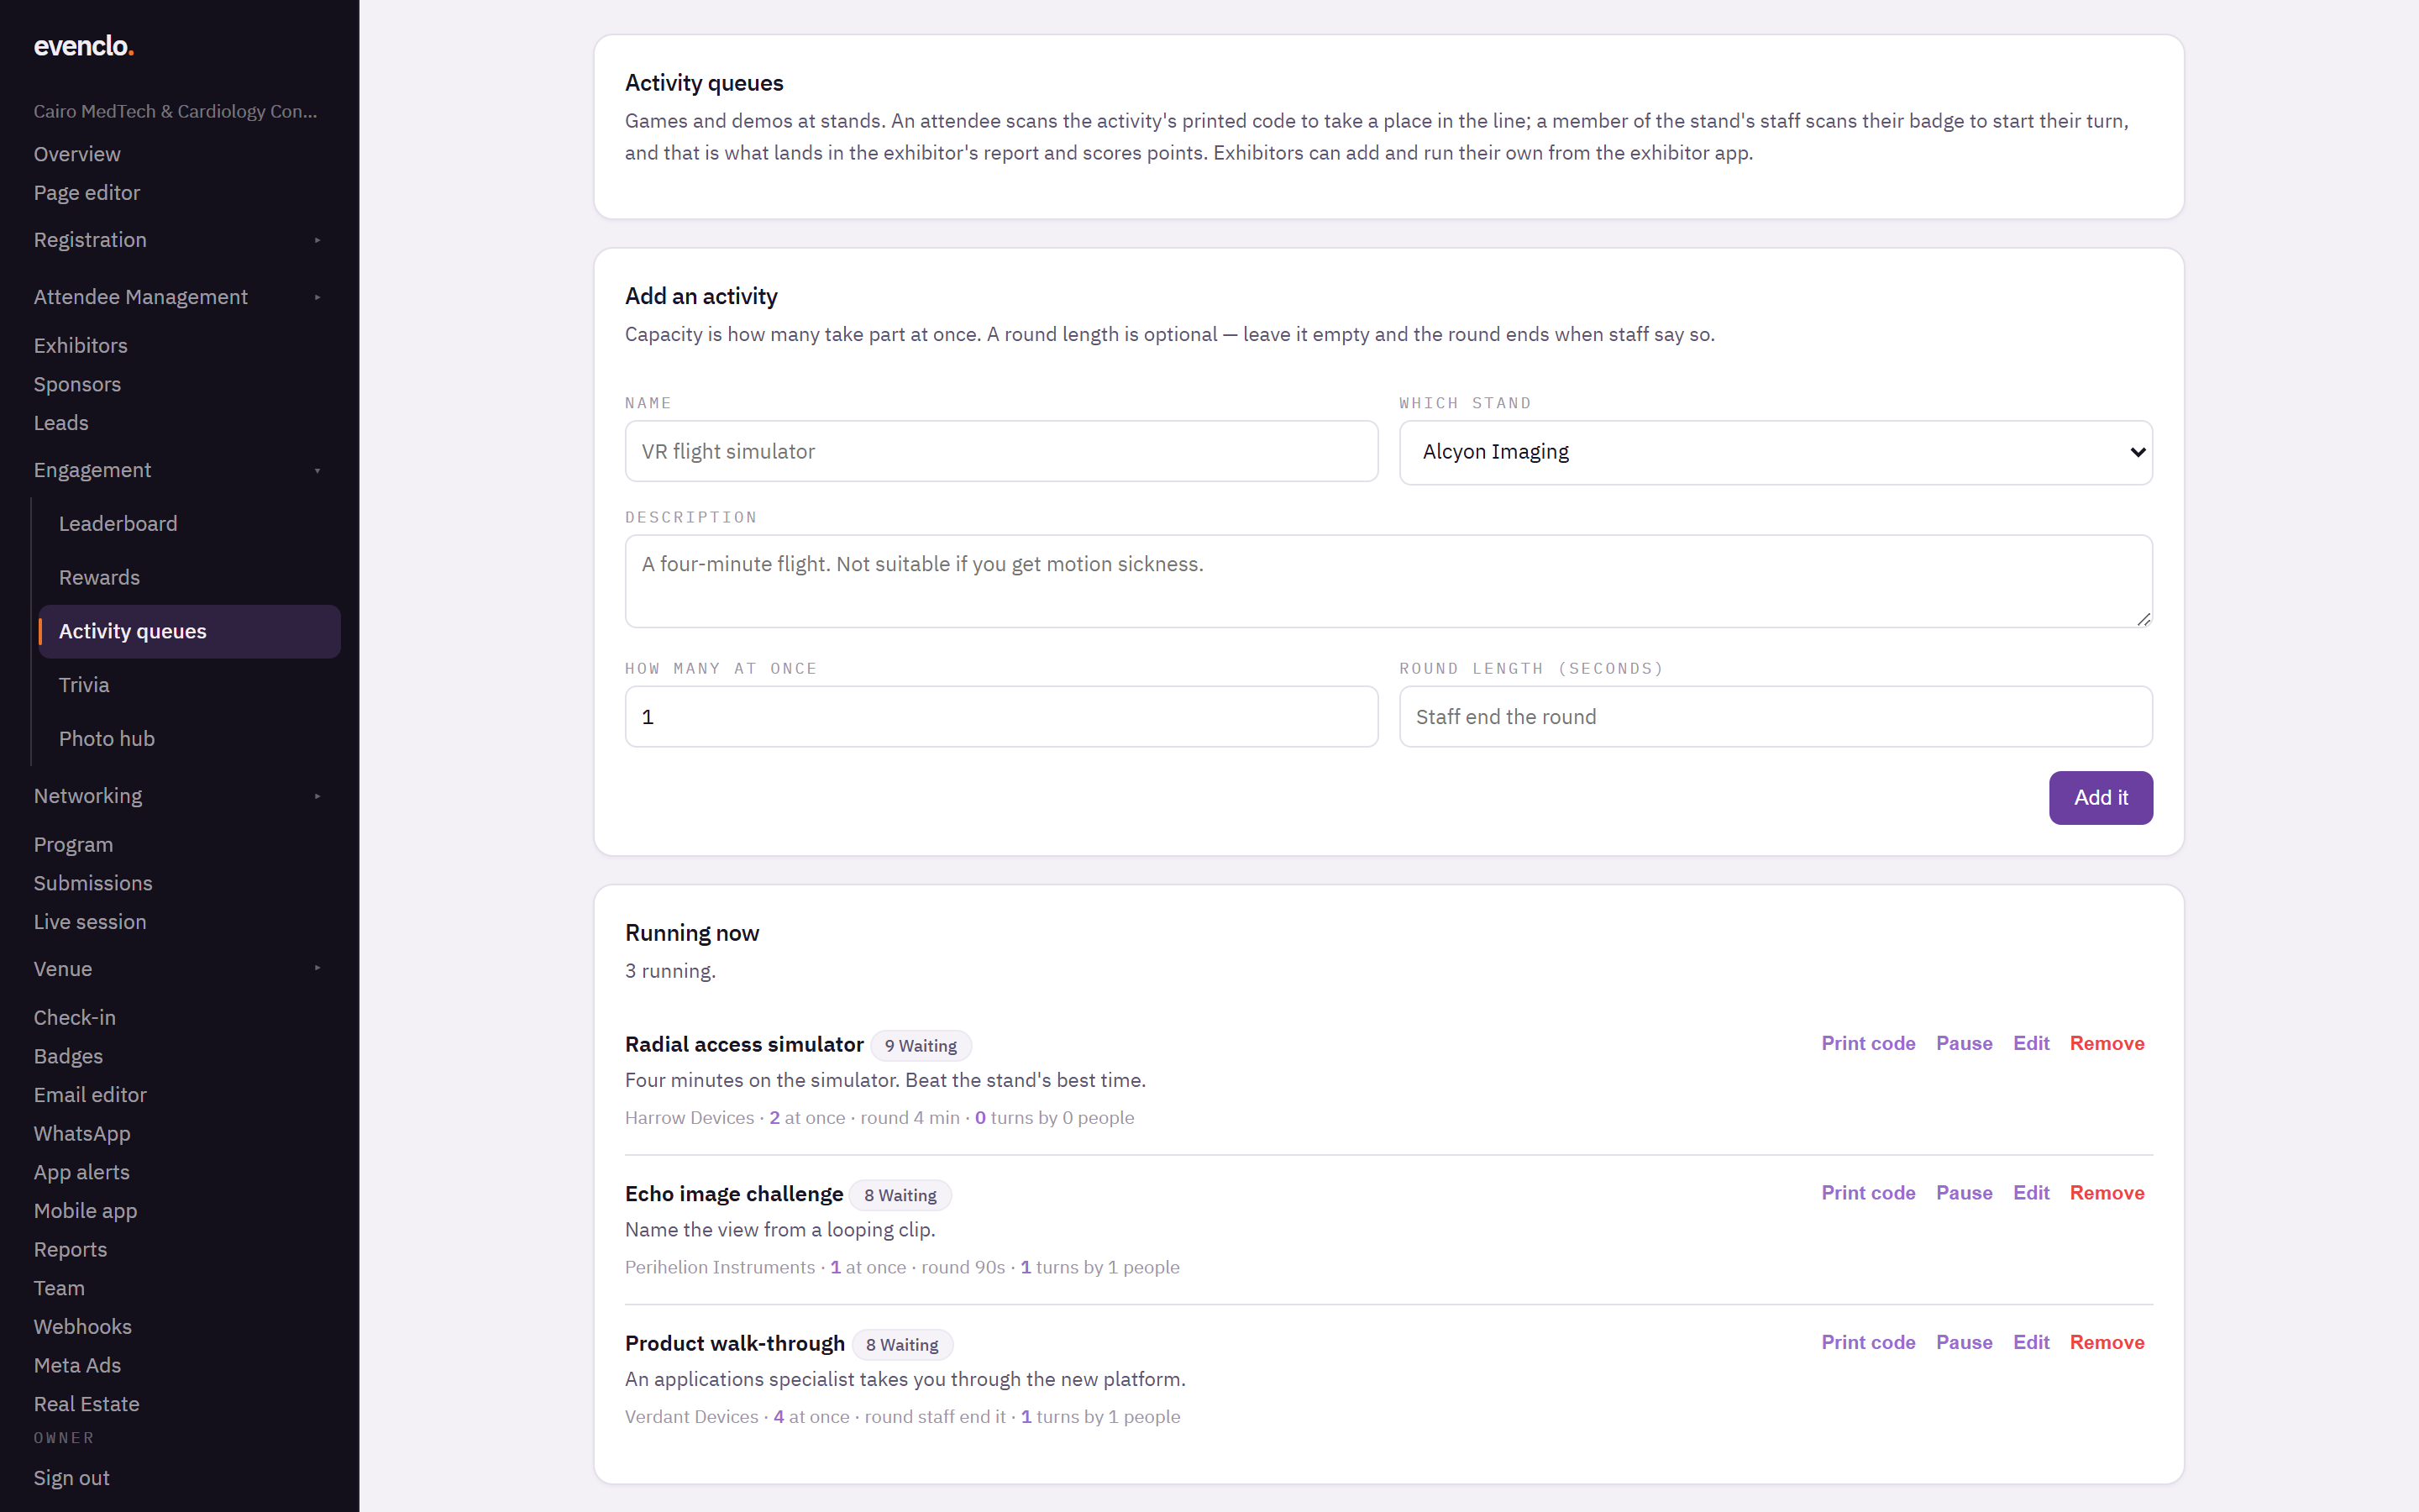Edit the Product walk-through activity
This screenshot has height=1512, width=2419.
[x=2031, y=1342]
